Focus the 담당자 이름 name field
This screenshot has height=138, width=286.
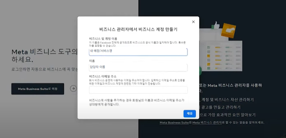click(x=138, y=67)
